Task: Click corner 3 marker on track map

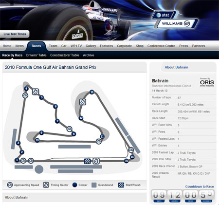Action: tap(18, 143)
